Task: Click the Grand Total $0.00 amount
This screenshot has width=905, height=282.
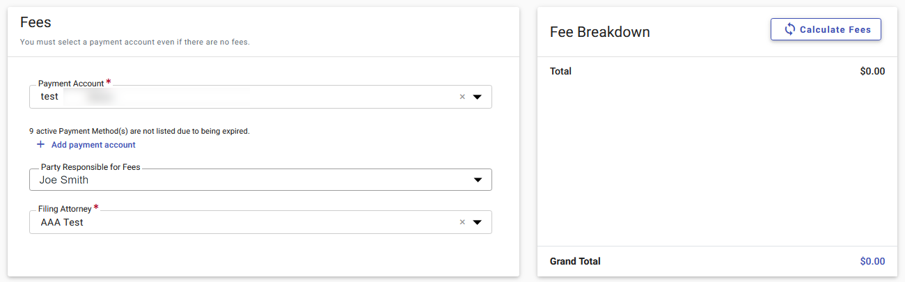Action: point(872,261)
